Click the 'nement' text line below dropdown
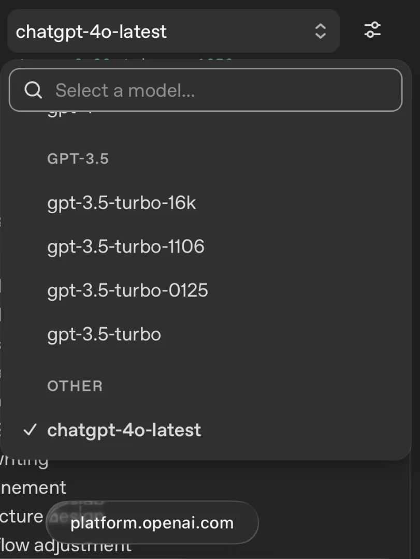 pyautogui.click(x=33, y=488)
